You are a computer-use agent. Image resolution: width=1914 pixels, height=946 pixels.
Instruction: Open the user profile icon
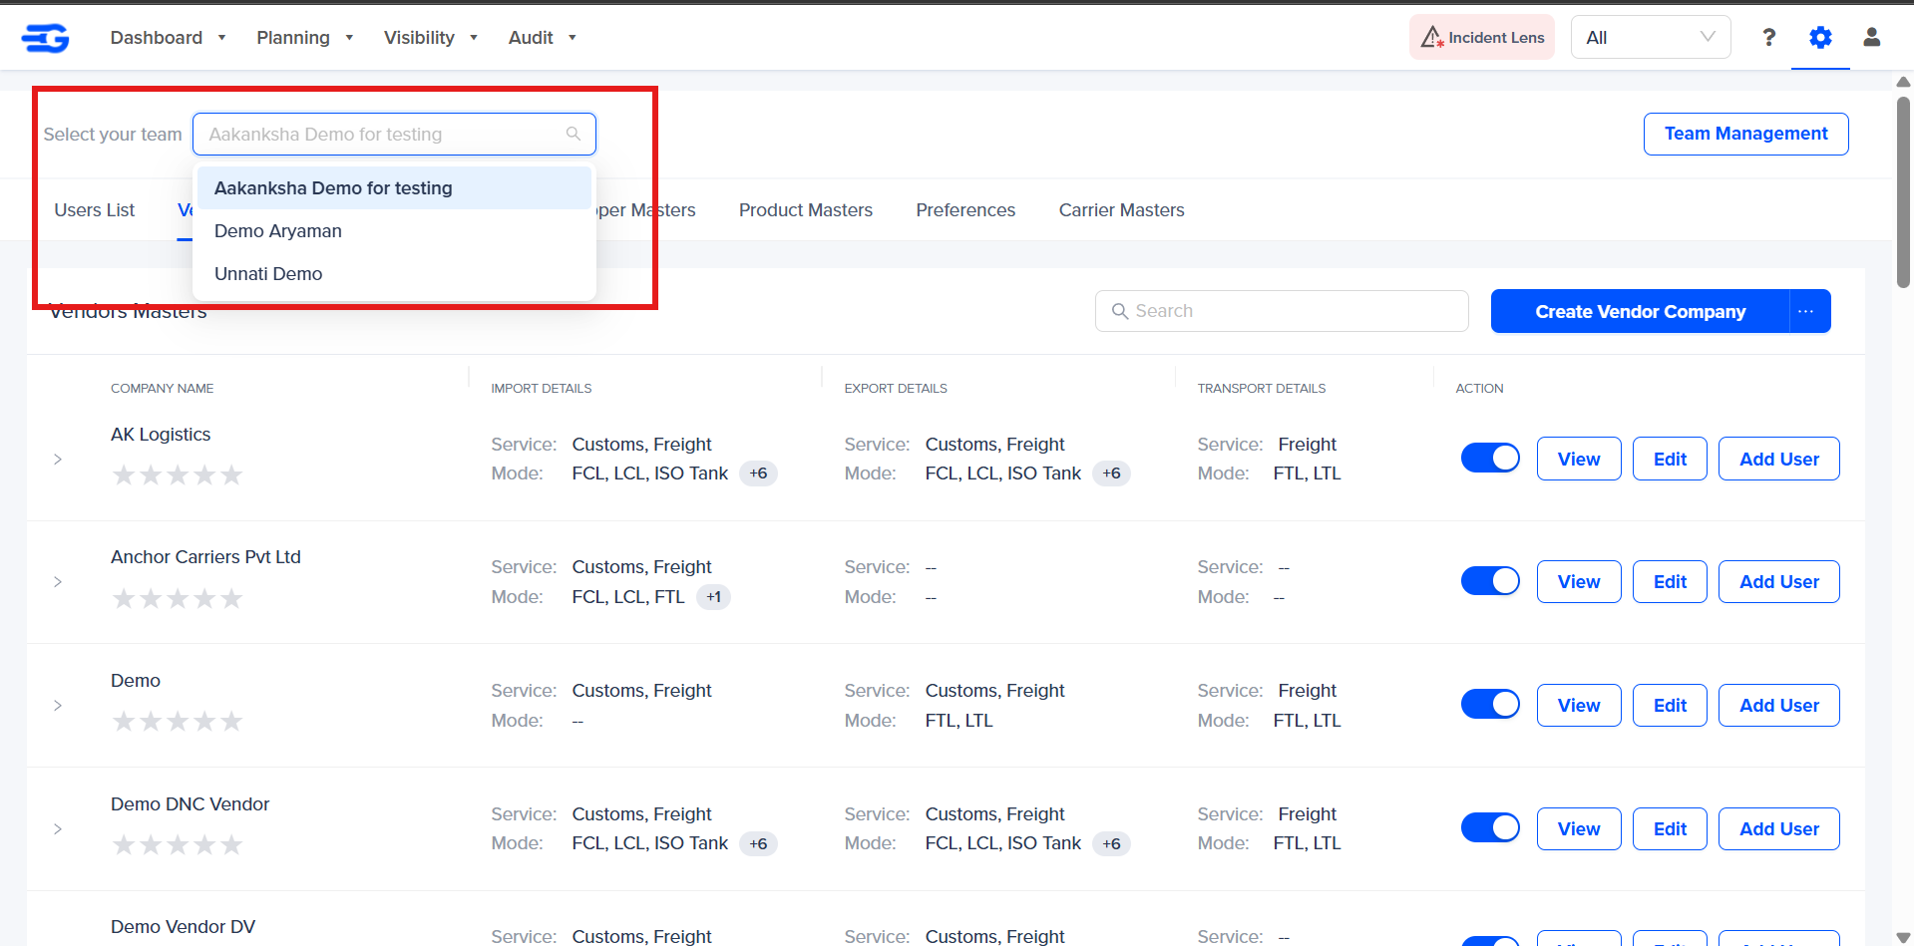1872,37
